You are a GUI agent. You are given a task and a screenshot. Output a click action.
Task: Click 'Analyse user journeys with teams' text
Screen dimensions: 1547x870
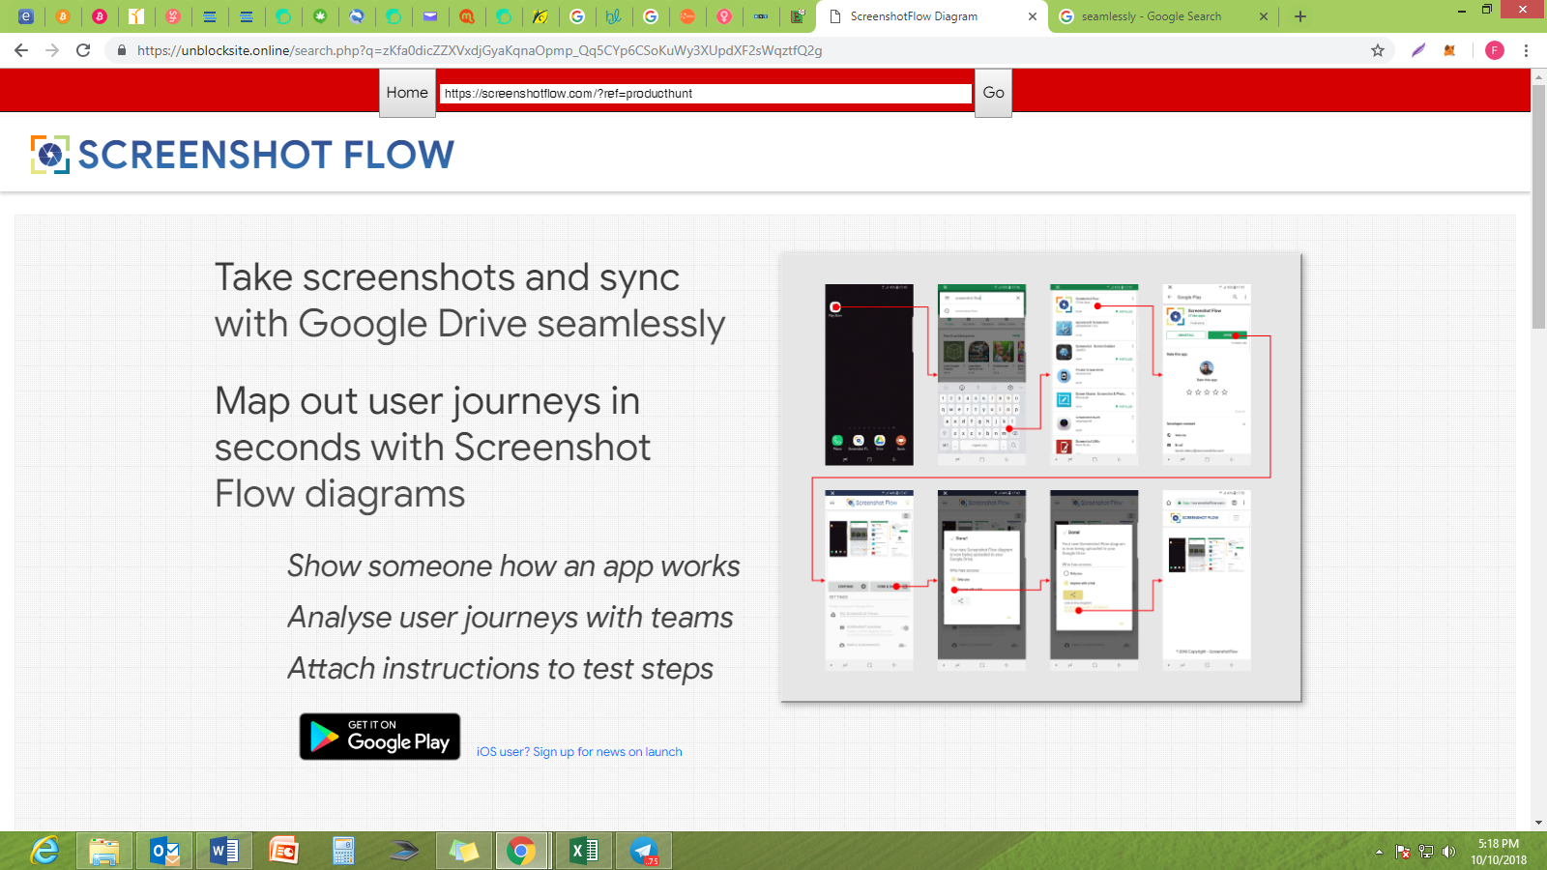point(511,617)
